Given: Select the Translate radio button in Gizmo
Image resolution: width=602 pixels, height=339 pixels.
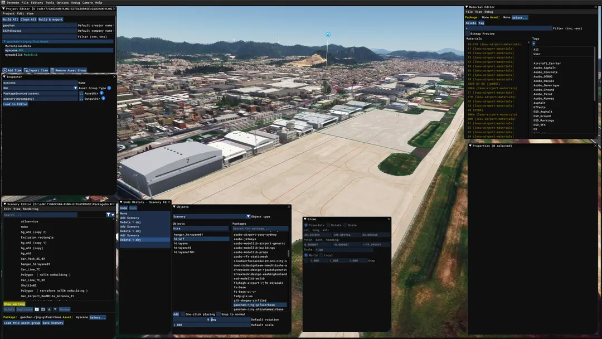Looking at the screenshot, I should [x=306, y=225].
